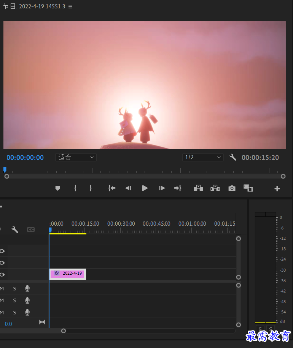This screenshot has width=293, height=348.
Task: Click the program monitor video preview
Action: (145, 85)
